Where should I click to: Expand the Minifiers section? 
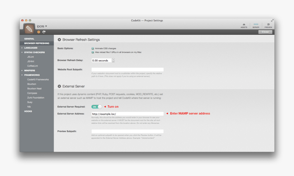tap(22, 71)
